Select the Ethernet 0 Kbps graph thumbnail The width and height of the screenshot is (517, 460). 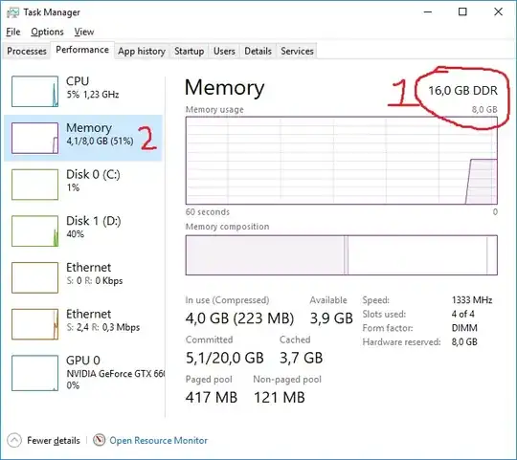click(x=35, y=277)
